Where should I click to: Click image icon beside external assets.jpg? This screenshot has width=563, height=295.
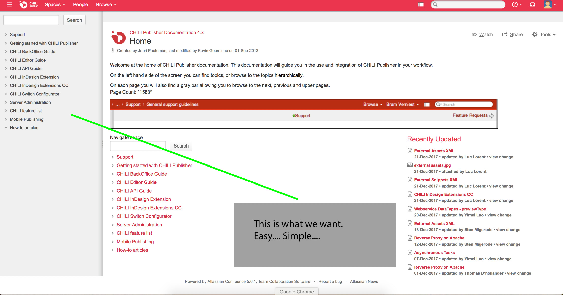pyautogui.click(x=410, y=165)
